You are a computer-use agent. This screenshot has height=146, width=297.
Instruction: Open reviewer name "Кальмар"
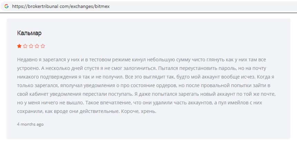[29, 33]
